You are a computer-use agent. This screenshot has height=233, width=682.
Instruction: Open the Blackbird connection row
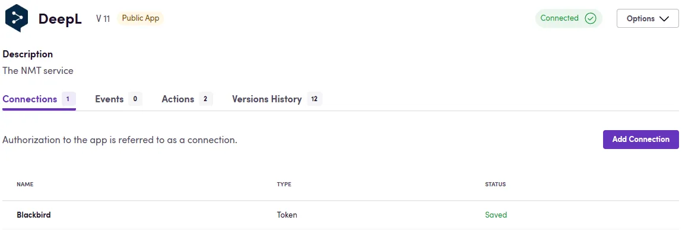pyautogui.click(x=341, y=215)
